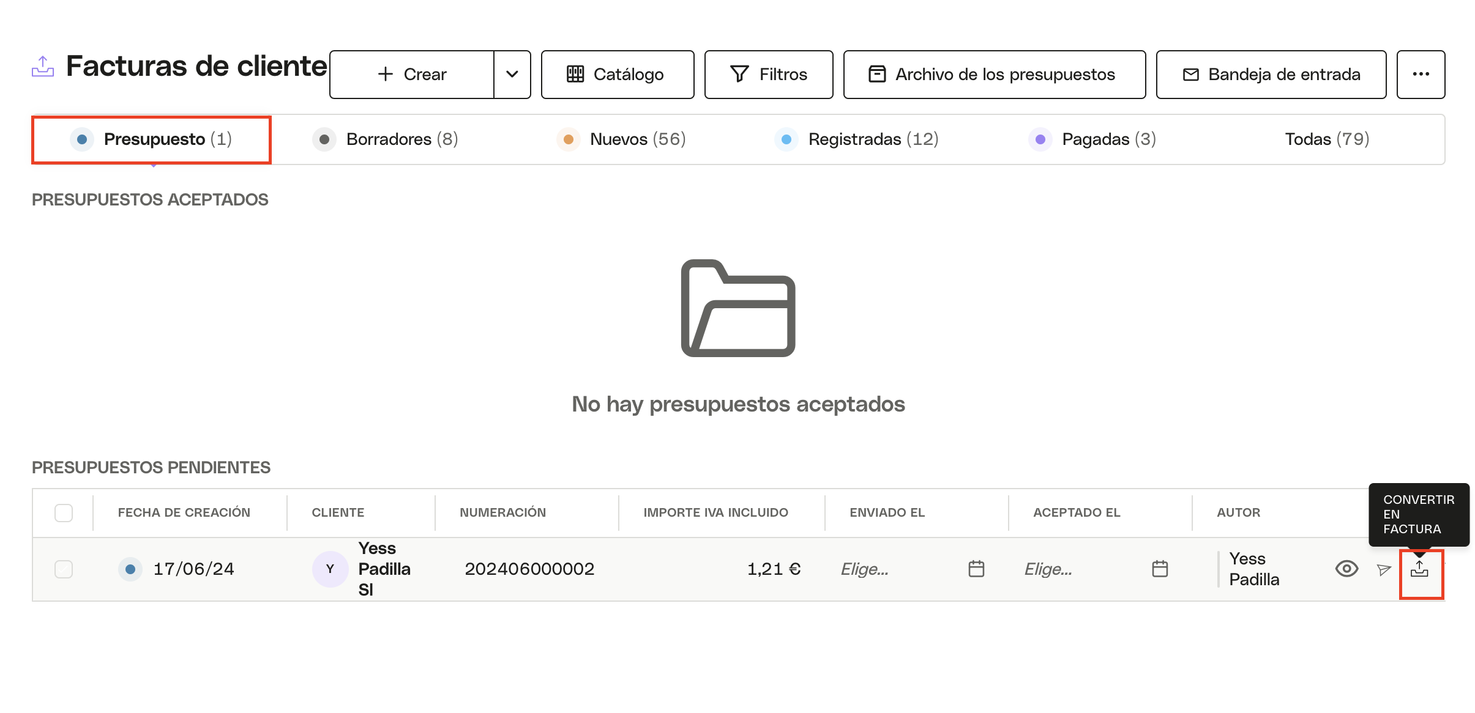
Task: Switch to the Pagadas (3) tab
Action: 1093,139
